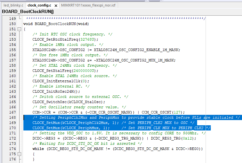Click the OSC_CONFIG2 |= ENABLE_1M_MASK line
The height and width of the screenshot is (163, 242).
click(x=106, y=50)
